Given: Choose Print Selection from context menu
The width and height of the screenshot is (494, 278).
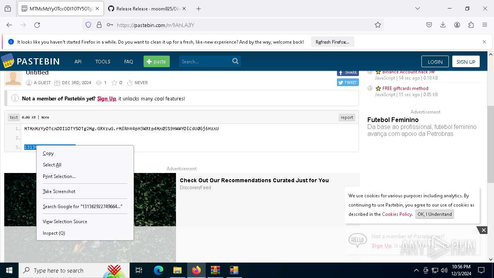Looking at the screenshot, I should point(85,176).
